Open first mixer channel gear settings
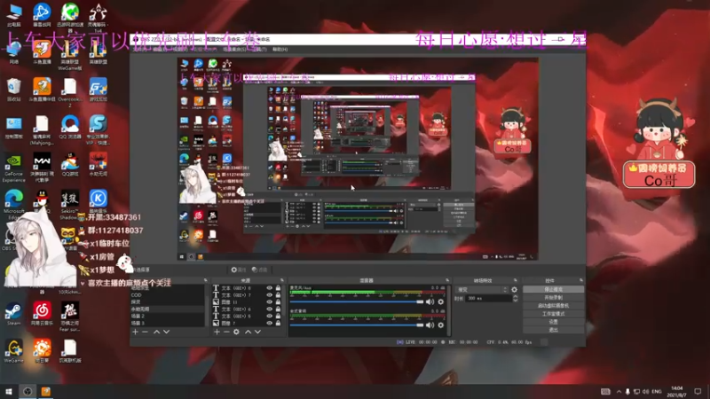This screenshot has width=710, height=399. [x=440, y=301]
